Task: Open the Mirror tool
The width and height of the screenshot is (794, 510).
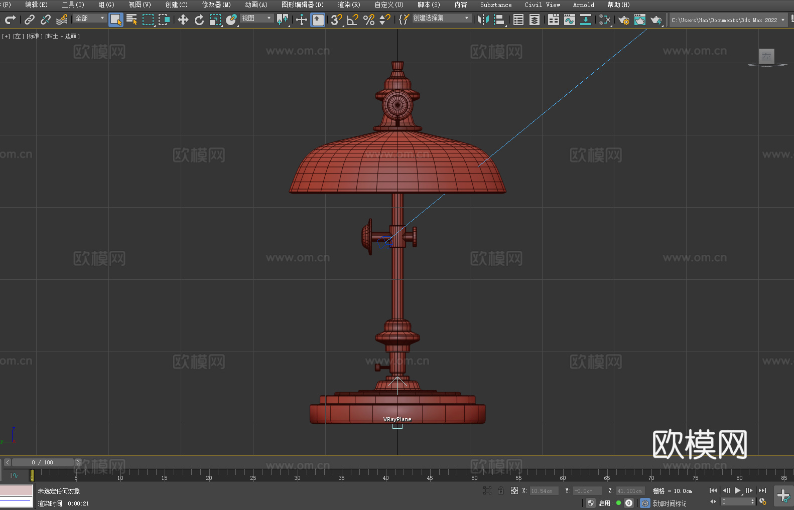Action: 483,20
